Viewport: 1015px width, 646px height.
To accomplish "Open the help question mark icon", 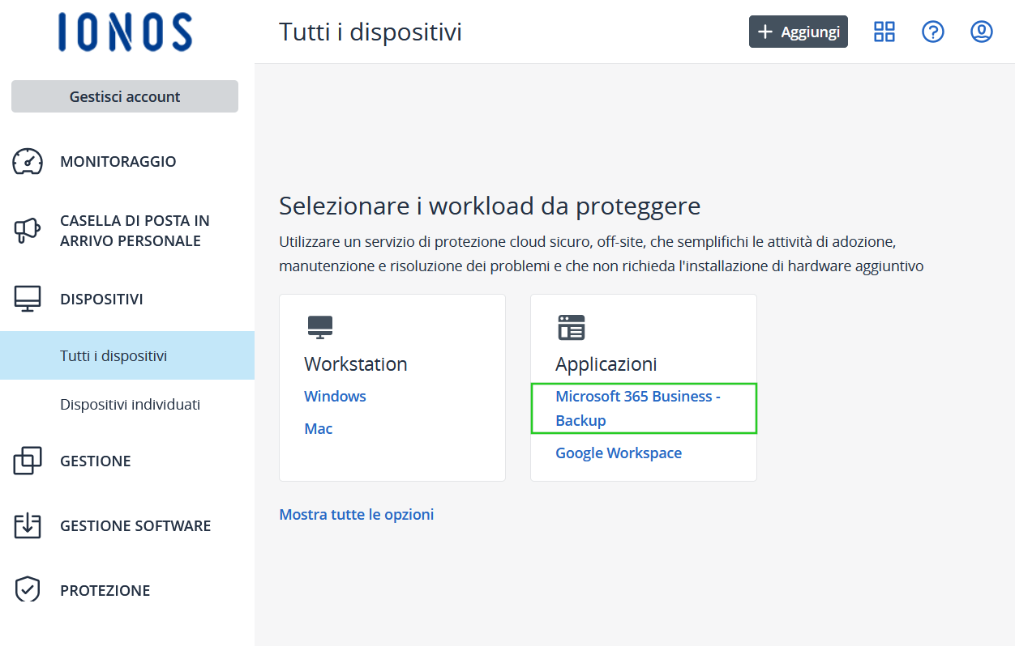I will coord(932,32).
